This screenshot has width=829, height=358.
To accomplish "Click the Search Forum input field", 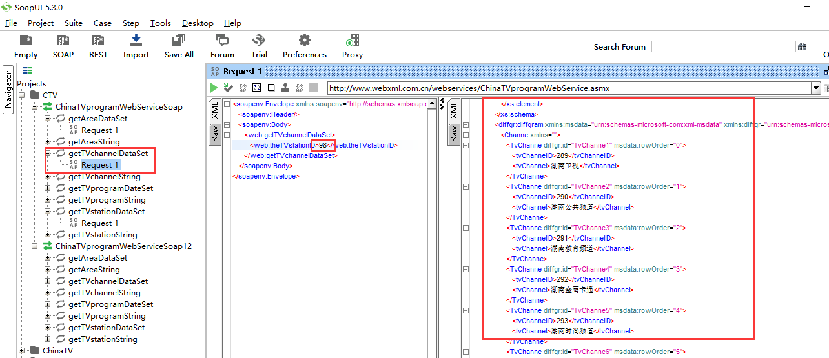I will click(x=723, y=46).
